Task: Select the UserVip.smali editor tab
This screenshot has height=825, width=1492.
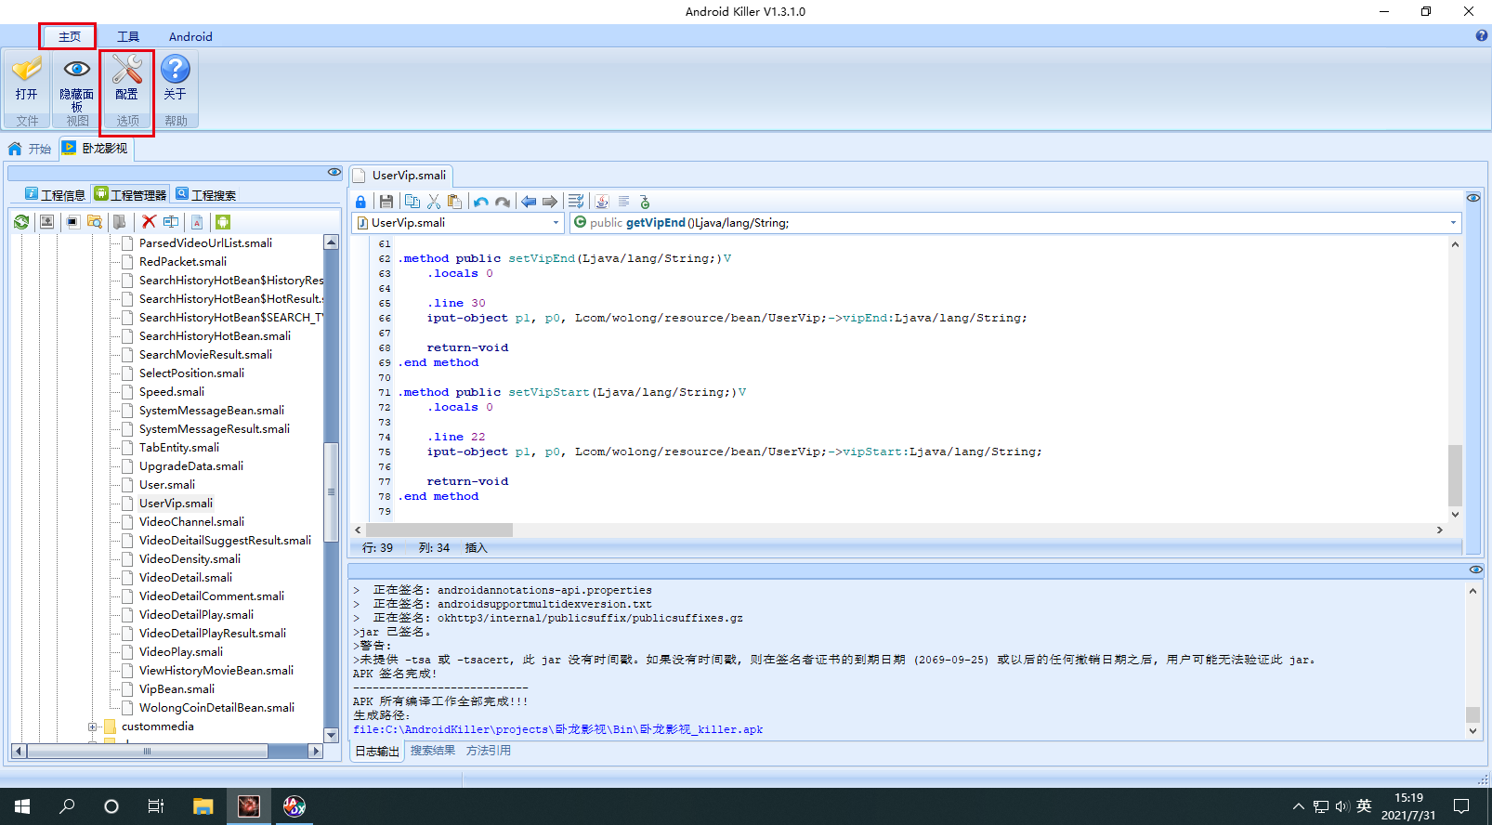Action: [x=401, y=176]
